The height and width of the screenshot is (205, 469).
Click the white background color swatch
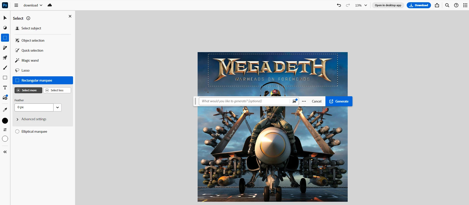click(5, 139)
